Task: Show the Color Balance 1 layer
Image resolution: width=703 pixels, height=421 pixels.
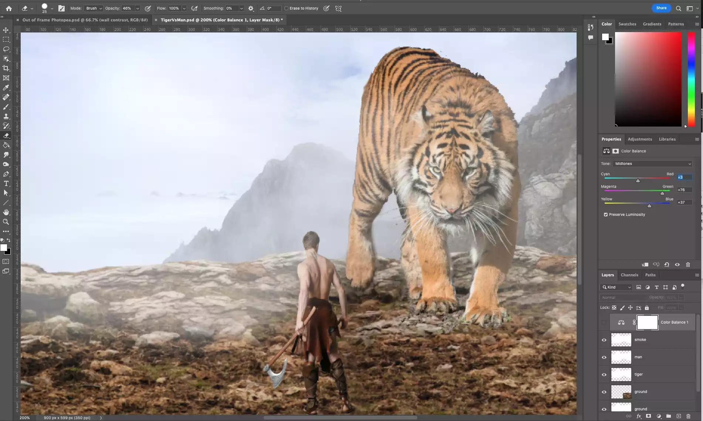Action: click(604, 322)
